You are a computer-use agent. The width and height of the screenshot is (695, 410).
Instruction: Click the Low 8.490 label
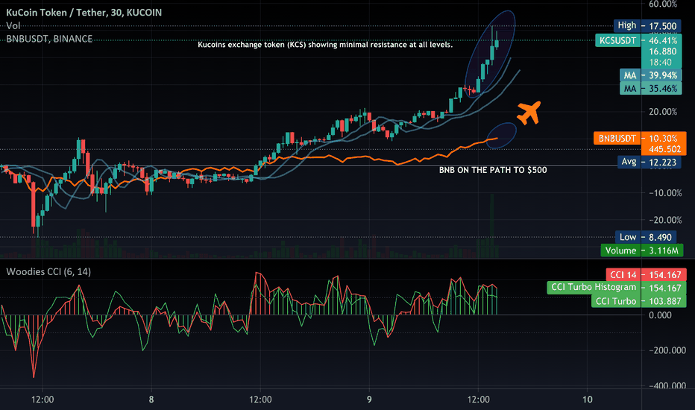[646, 237]
